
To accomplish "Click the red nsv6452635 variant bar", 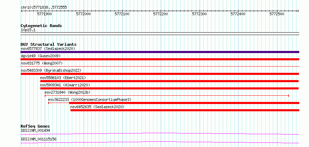I will (x=185, y=110).
